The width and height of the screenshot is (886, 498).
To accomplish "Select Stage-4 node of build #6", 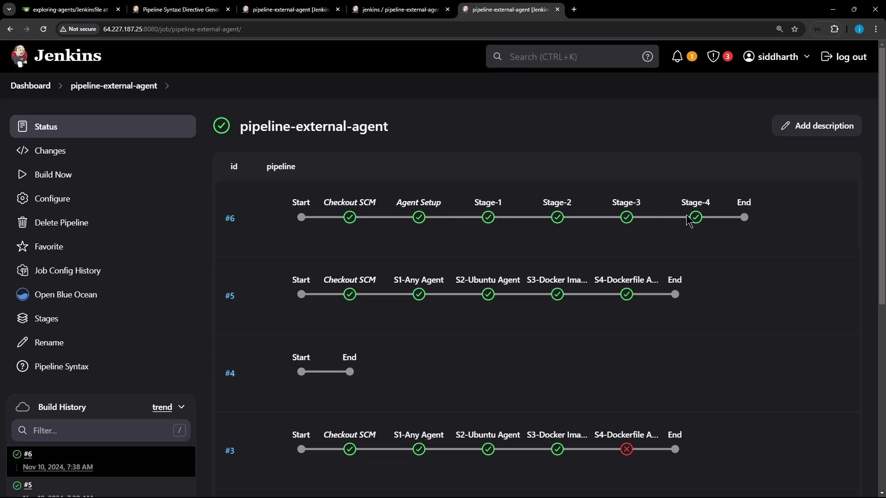I will (x=696, y=217).
